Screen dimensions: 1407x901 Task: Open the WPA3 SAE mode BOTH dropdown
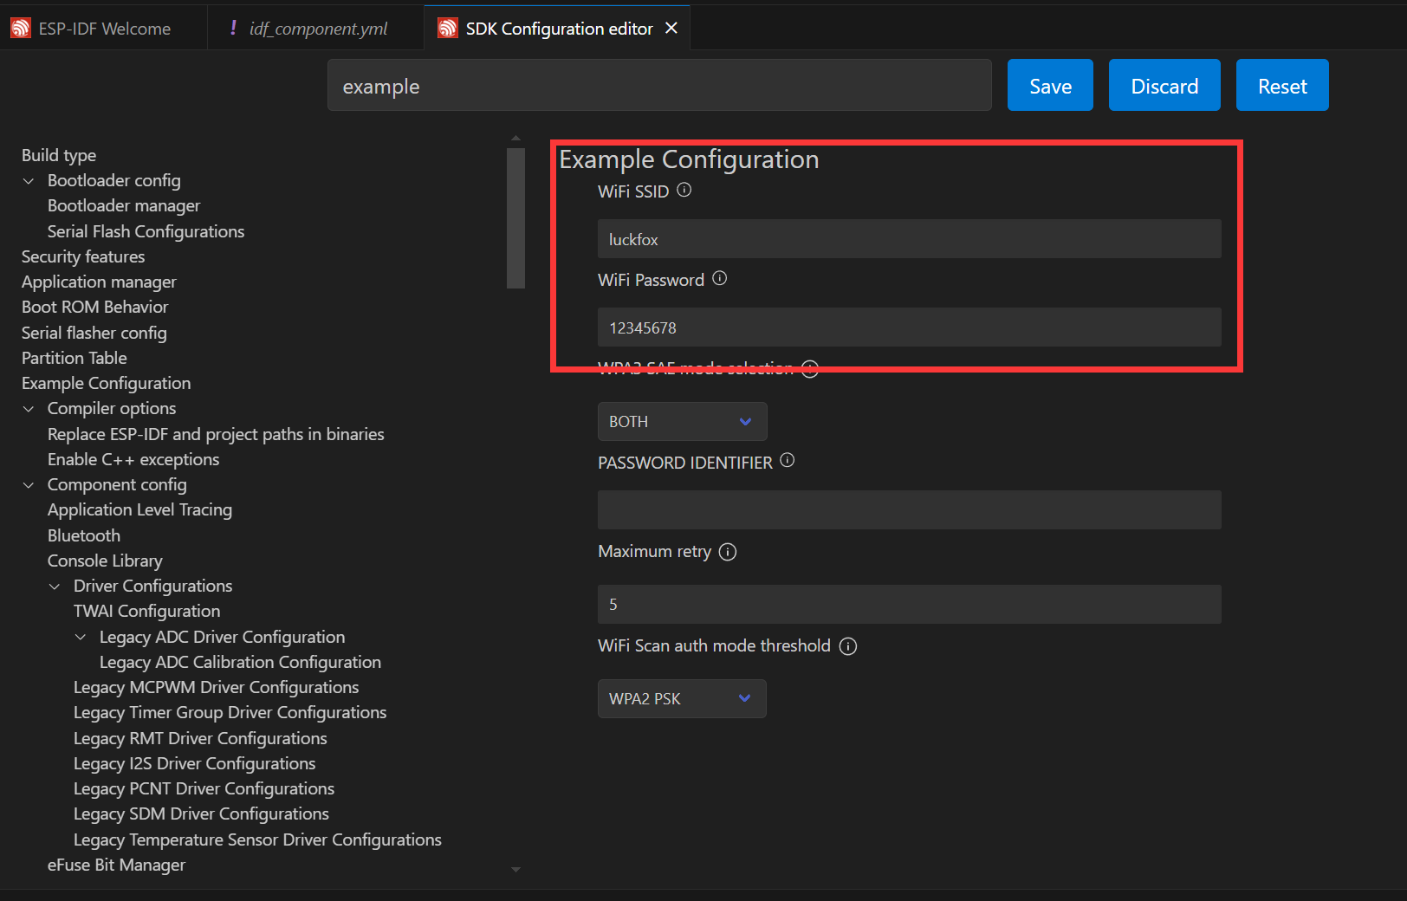click(x=682, y=422)
